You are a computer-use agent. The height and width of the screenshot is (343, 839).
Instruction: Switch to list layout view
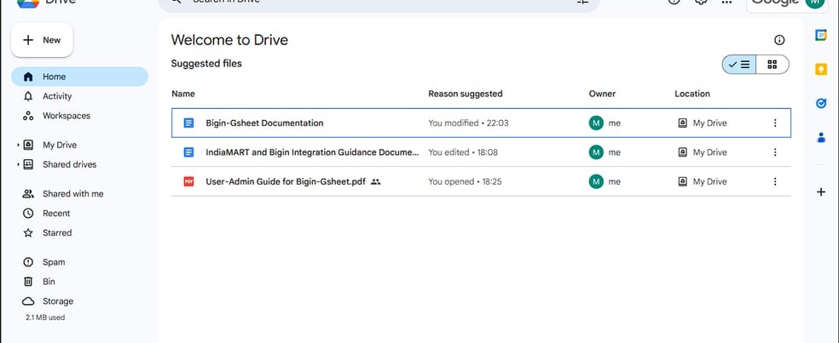tap(739, 65)
